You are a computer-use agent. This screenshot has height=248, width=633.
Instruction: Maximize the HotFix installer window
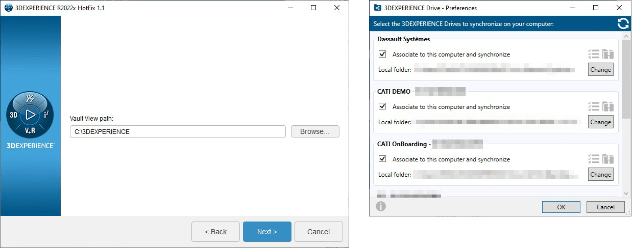tap(313, 8)
